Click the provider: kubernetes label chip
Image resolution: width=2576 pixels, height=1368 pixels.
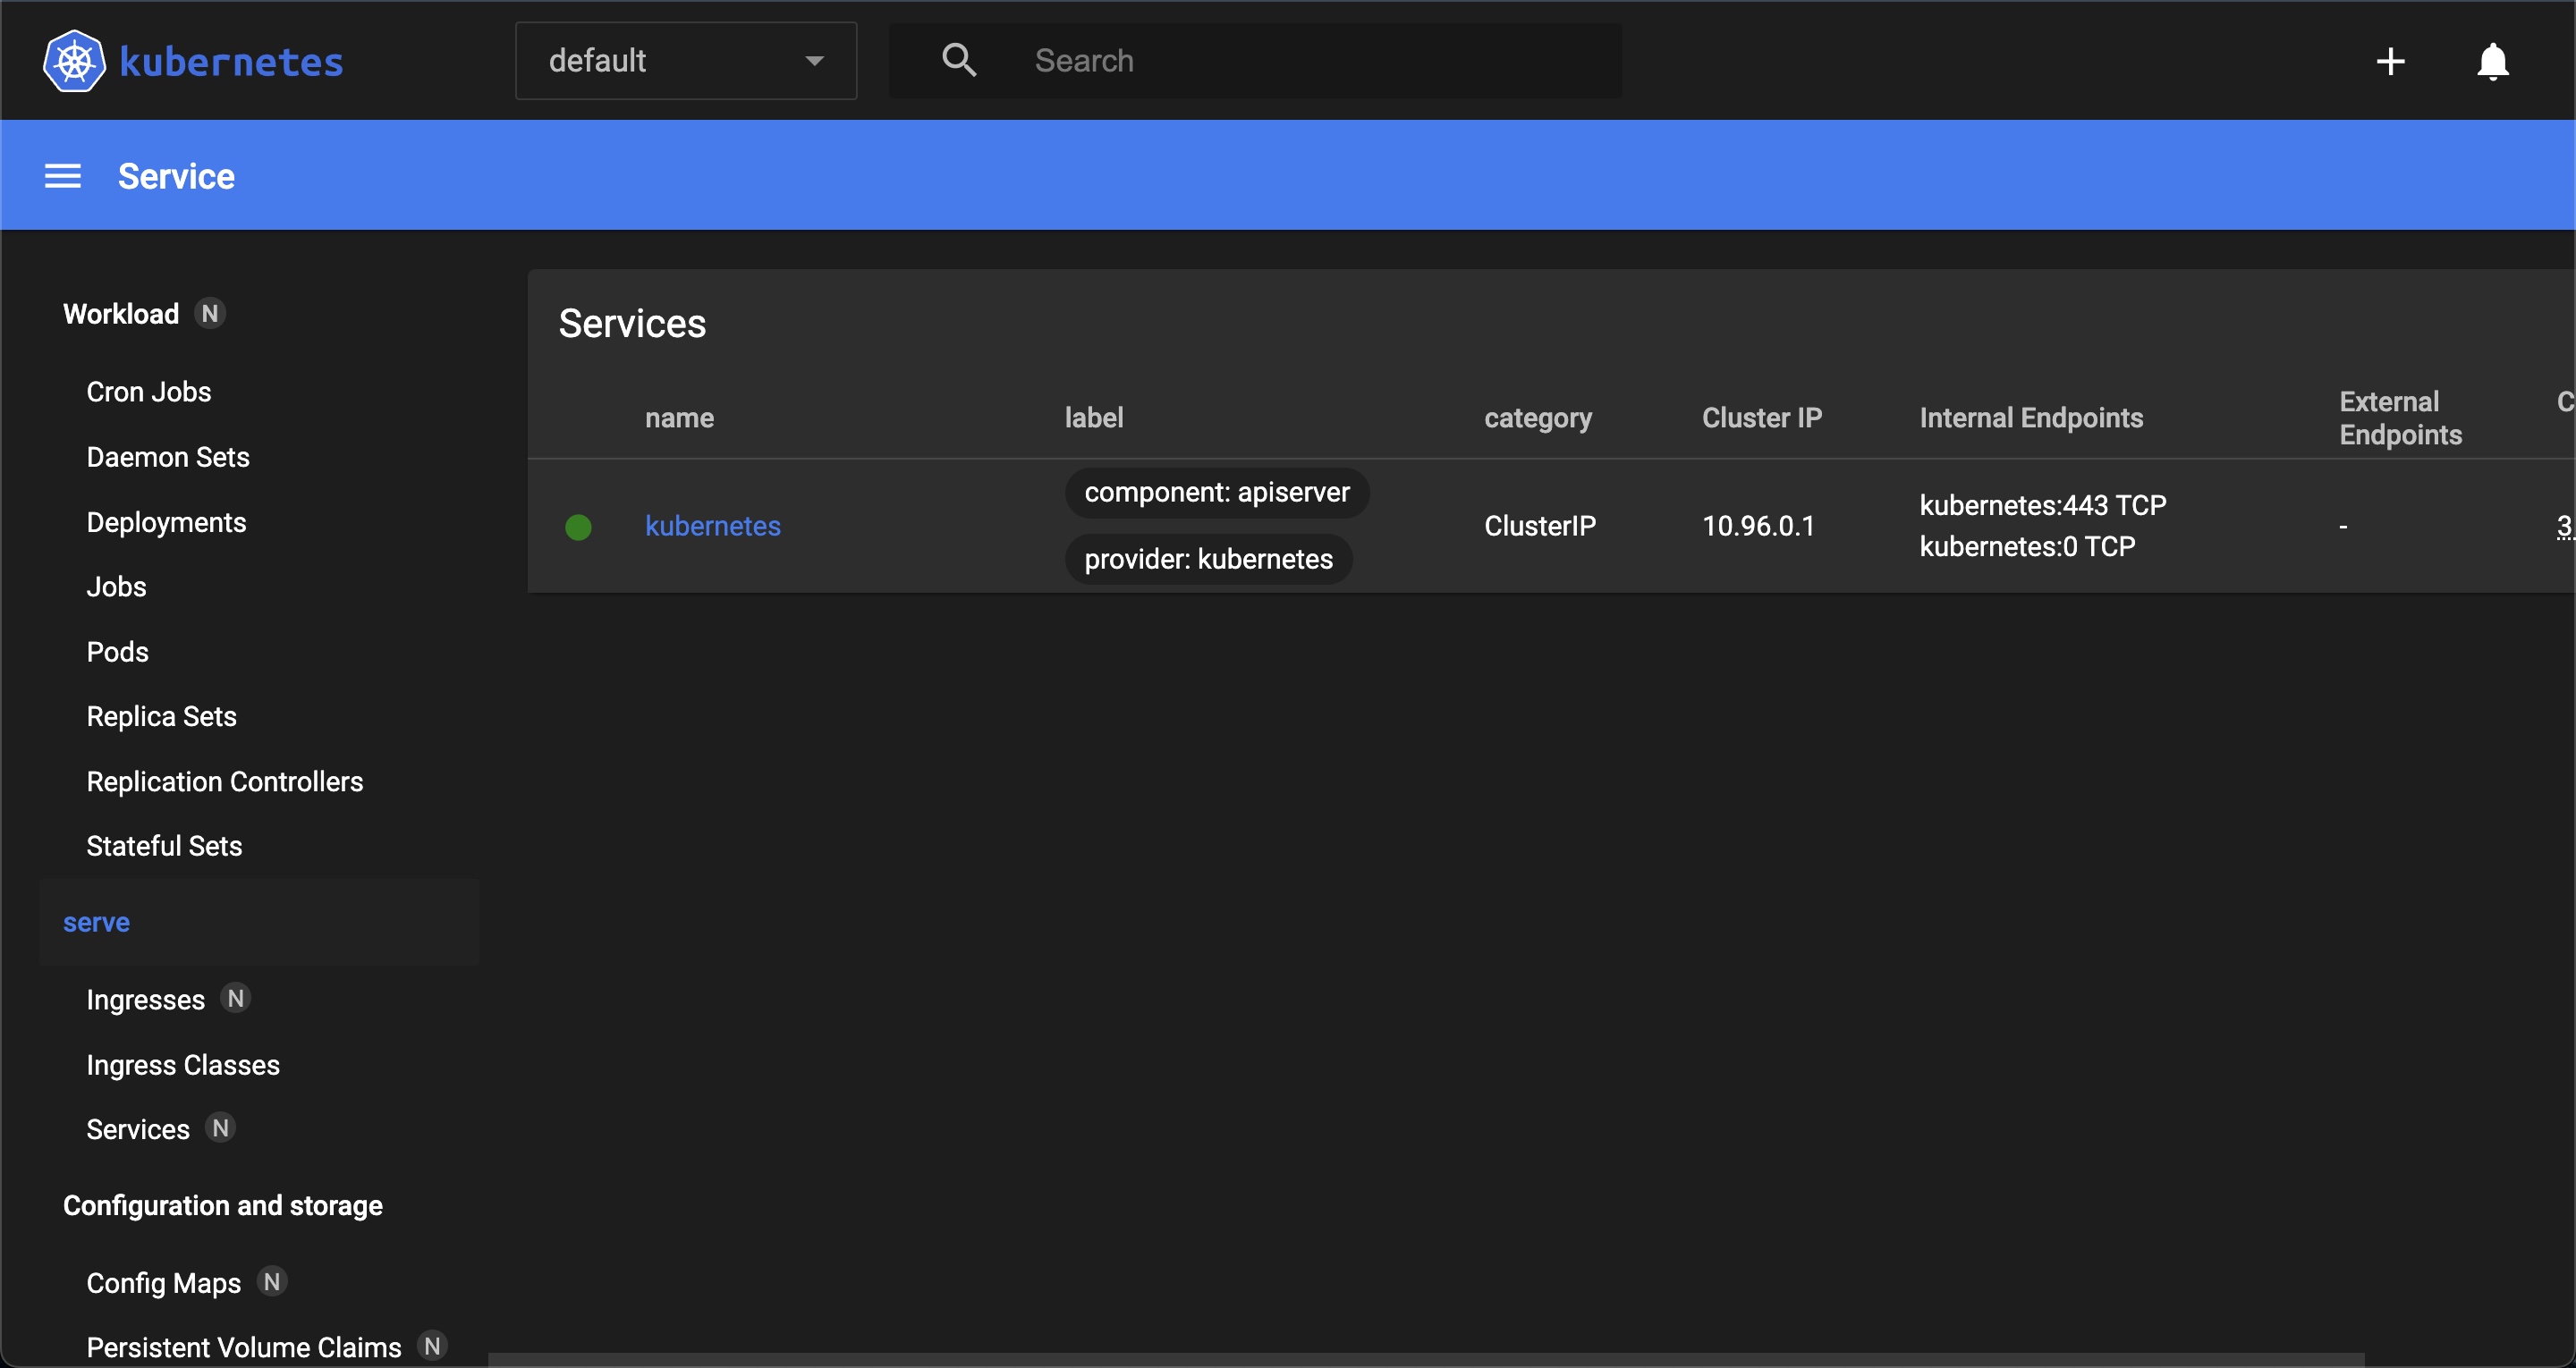click(x=1209, y=559)
